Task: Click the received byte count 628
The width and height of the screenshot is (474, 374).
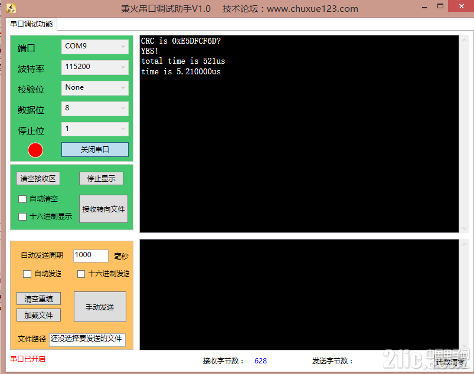Action: point(260,360)
